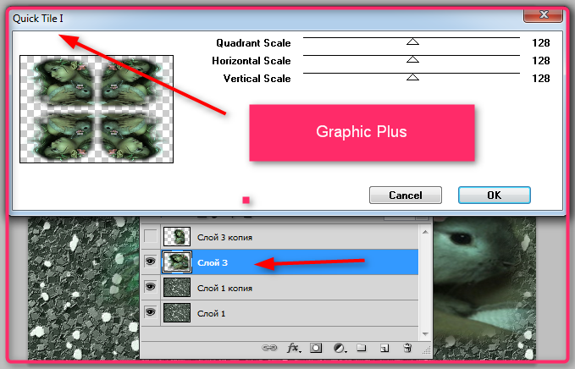The width and height of the screenshot is (575, 369).
Task: Hide the Слой 1 копия layer
Action: click(x=151, y=287)
